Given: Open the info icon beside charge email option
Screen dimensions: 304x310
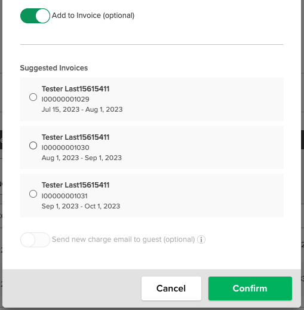Looking at the screenshot, I should [201, 240].
